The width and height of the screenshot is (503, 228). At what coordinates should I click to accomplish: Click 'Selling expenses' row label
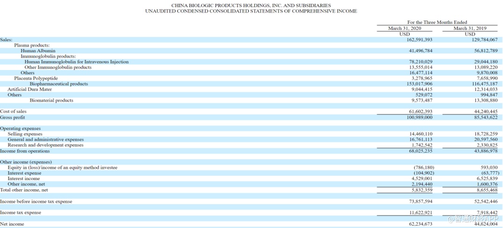tap(25, 134)
